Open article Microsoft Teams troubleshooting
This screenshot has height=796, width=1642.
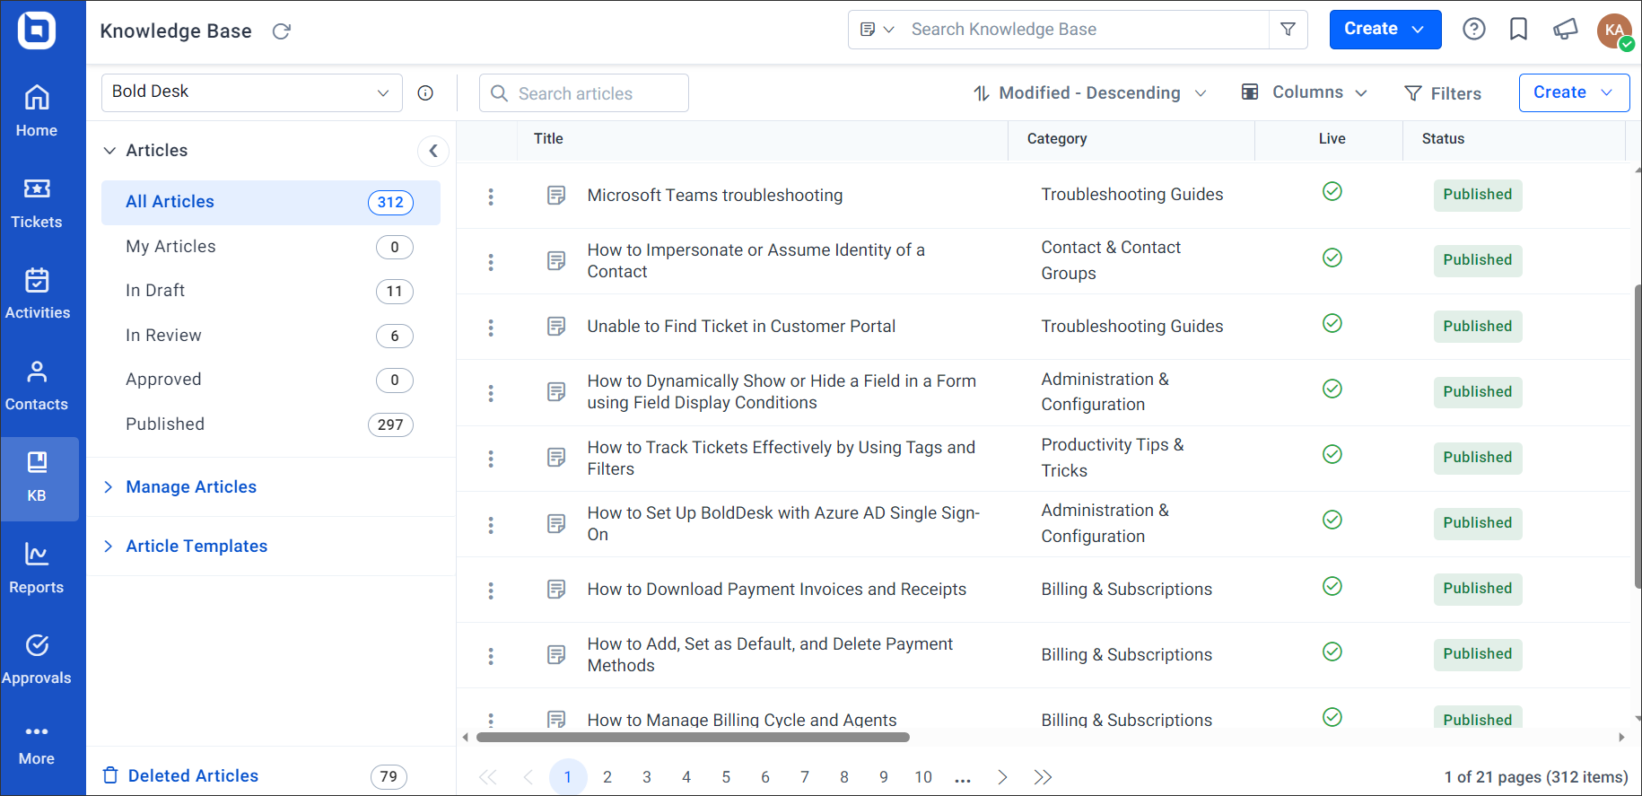(x=715, y=196)
